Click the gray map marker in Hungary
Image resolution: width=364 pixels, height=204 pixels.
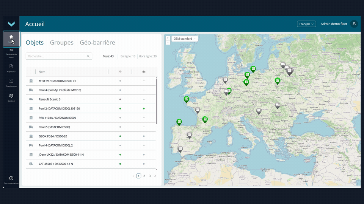point(259,111)
